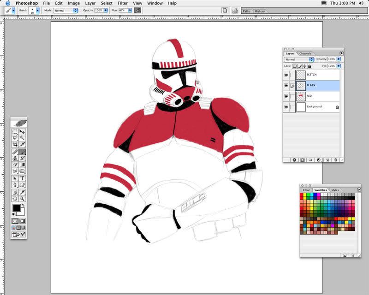
Task: Open the Brush preset picker dropdown
Action: pyautogui.click(x=37, y=10)
